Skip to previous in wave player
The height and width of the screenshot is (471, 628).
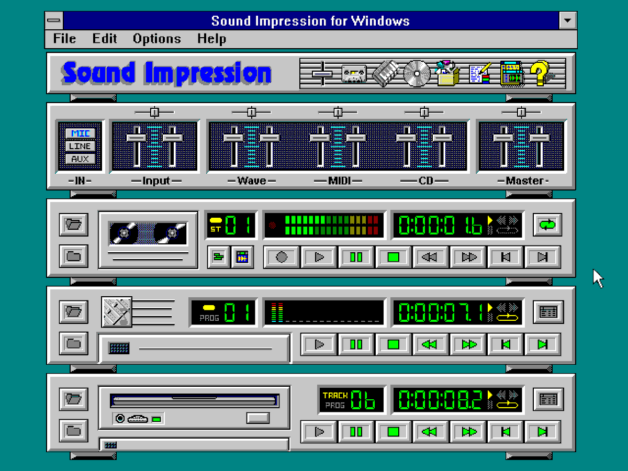506,257
